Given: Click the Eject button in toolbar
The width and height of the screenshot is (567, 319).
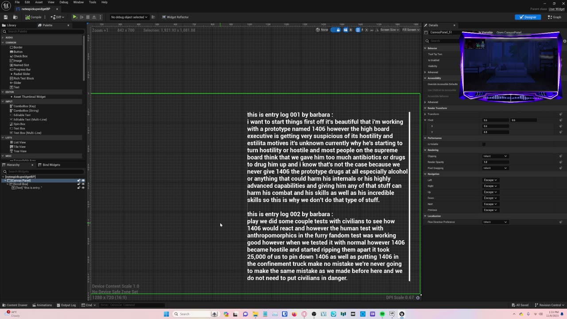Looking at the screenshot, I should tap(94, 17).
